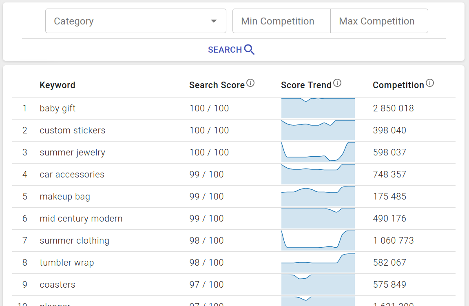Click the Competition column header
Screen dimensions: 469x306
click(398, 85)
